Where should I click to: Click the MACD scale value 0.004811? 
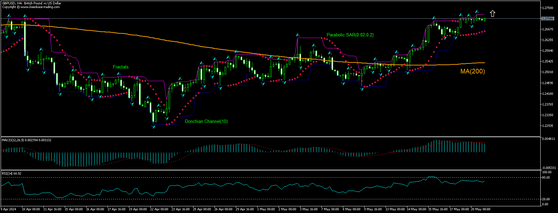(x=548, y=139)
